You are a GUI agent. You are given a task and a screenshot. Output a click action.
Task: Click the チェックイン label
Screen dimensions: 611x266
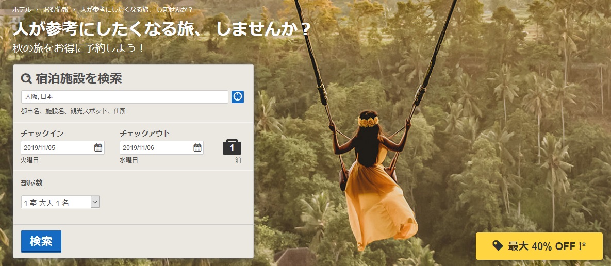pyautogui.click(x=42, y=134)
